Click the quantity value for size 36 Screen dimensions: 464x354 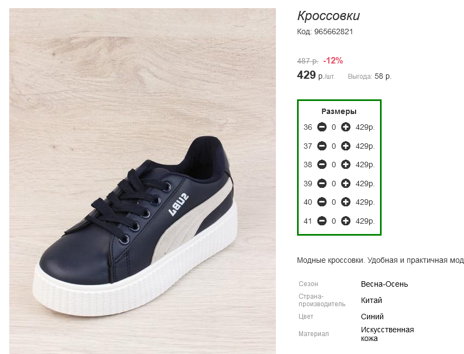click(x=333, y=128)
